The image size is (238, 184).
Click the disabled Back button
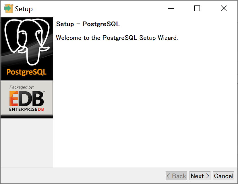click(176, 176)
